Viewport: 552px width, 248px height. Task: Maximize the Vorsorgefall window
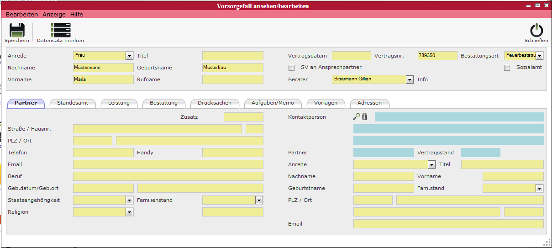pos(537,5)
